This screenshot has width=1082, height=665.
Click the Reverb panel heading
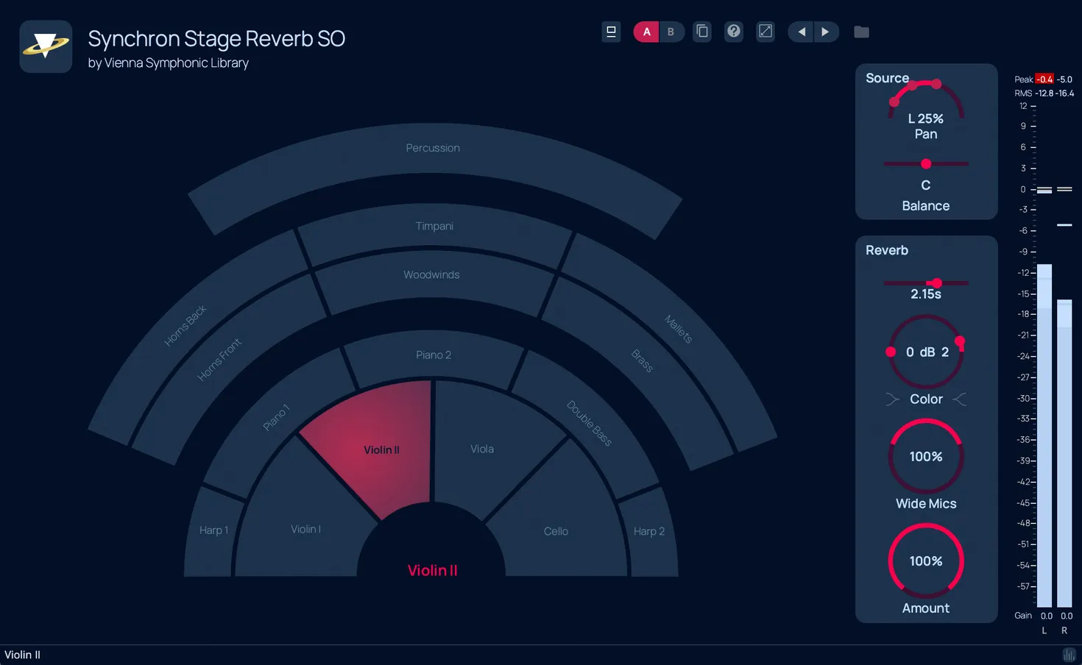pyautogui.click(x=887, y=250)
